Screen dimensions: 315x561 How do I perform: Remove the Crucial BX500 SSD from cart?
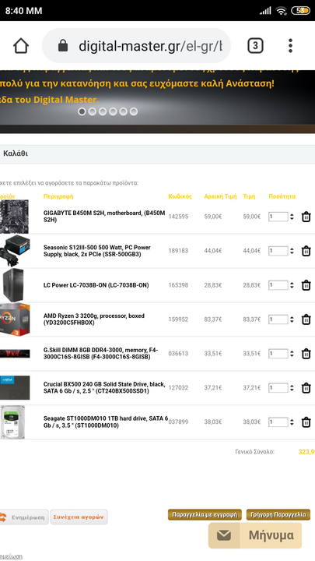306,388
